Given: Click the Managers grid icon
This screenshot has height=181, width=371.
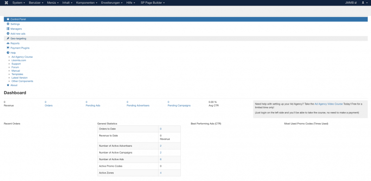Looking at the screenshot, I should tap(8, 29).
